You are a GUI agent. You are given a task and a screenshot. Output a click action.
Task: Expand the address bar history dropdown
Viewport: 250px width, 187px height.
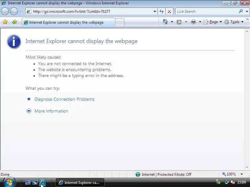tap(155, 12)
